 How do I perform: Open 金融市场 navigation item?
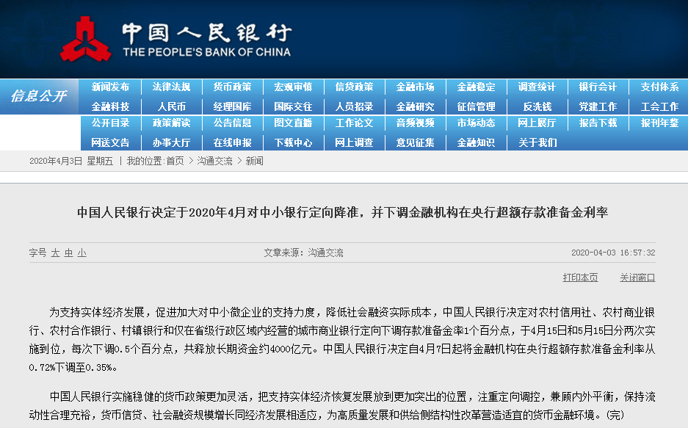click(x=415, y=87)
